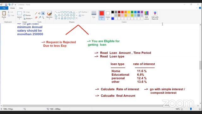
Task: Choose the Right arrow shape
Action: click(x=68, y=16)
